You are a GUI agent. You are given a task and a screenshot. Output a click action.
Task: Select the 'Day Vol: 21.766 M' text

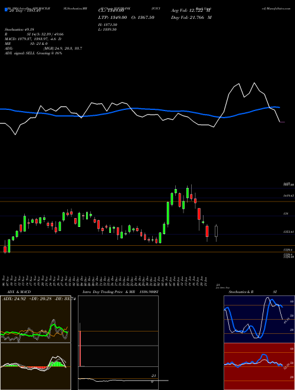(x=191, y=18)
